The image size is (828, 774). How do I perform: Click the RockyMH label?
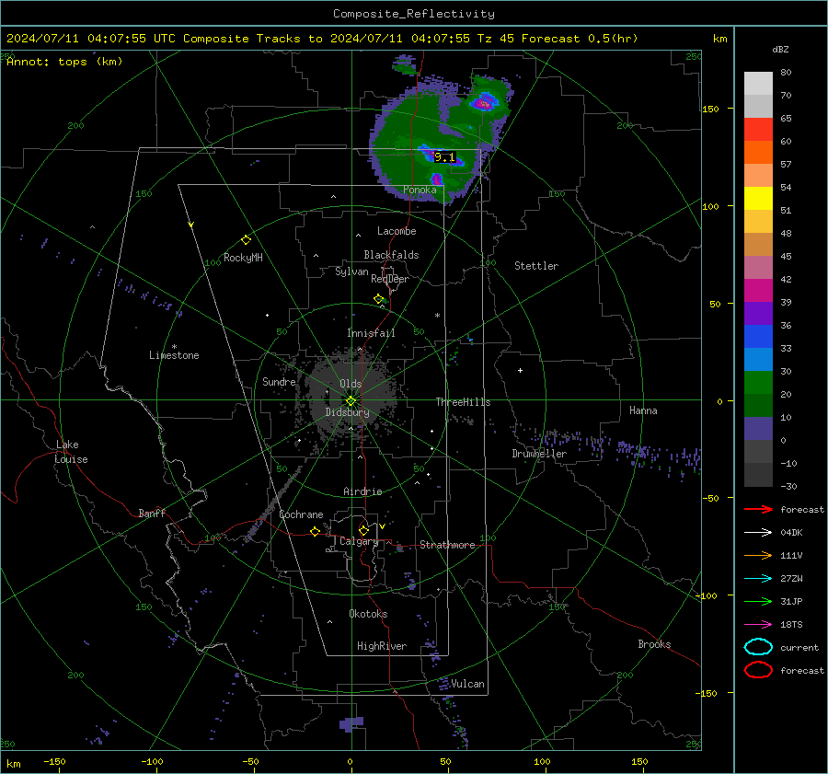243,258
